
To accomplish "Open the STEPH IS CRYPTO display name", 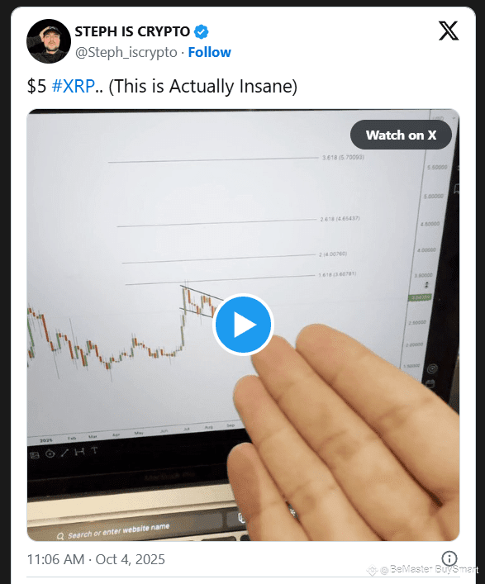I will pos(132,31).
